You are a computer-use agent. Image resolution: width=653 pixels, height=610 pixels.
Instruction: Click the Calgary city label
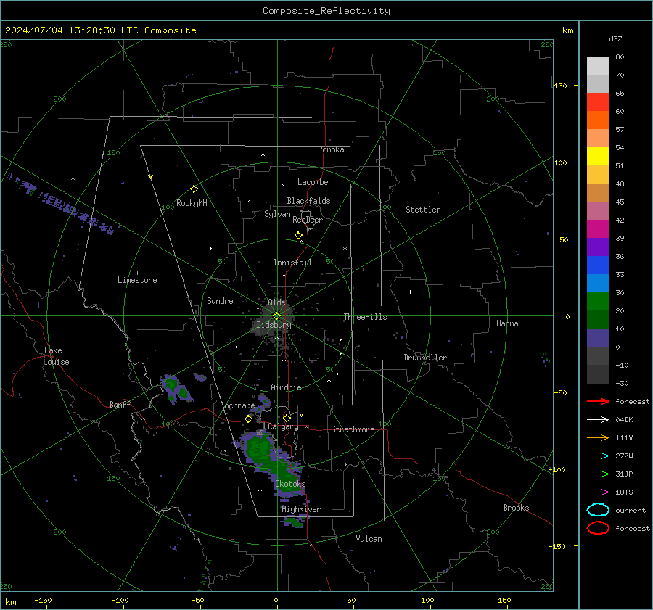(x=283, y=426)
